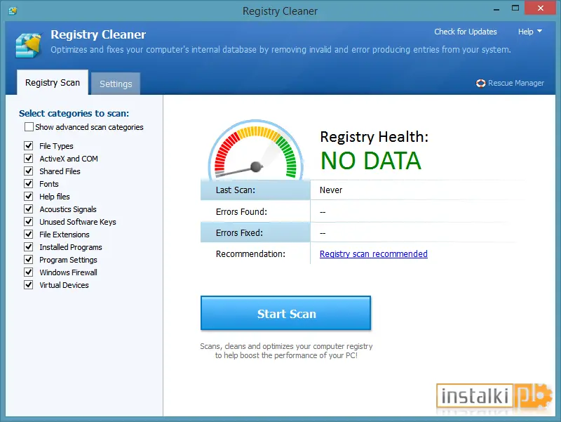This screenshot has height=422, width=561.
Task: Click the registry health gauge
Action: 256,150
